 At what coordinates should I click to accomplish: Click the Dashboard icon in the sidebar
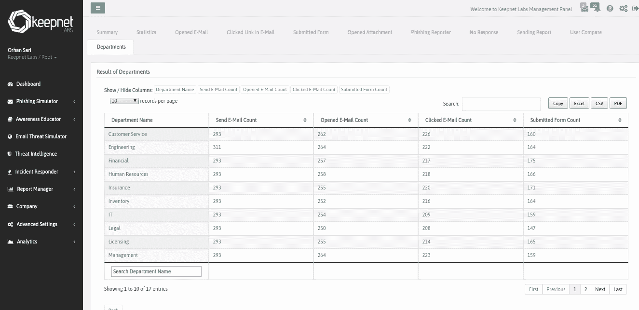pyautogui.click(x=10, y=84)
